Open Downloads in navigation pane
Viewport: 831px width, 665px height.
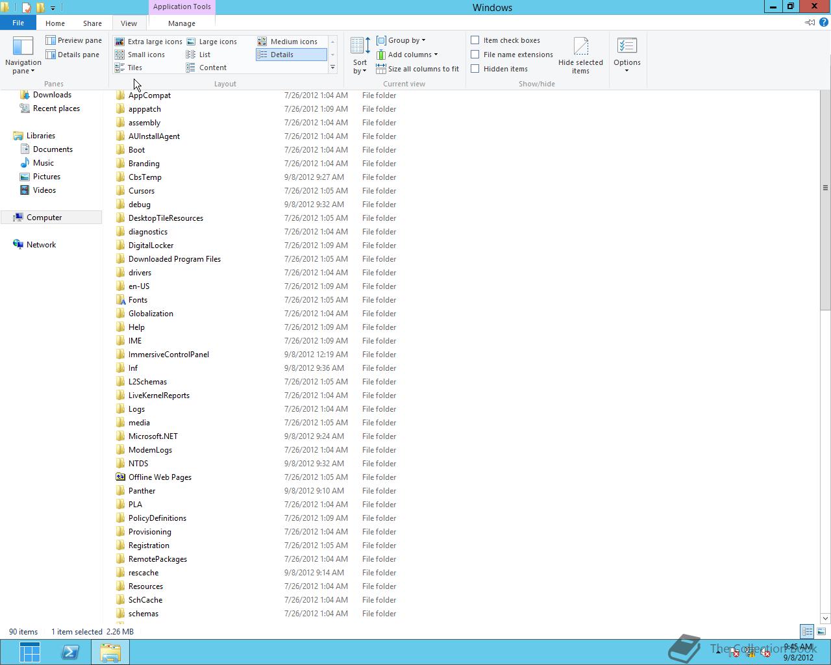point(45,95)
